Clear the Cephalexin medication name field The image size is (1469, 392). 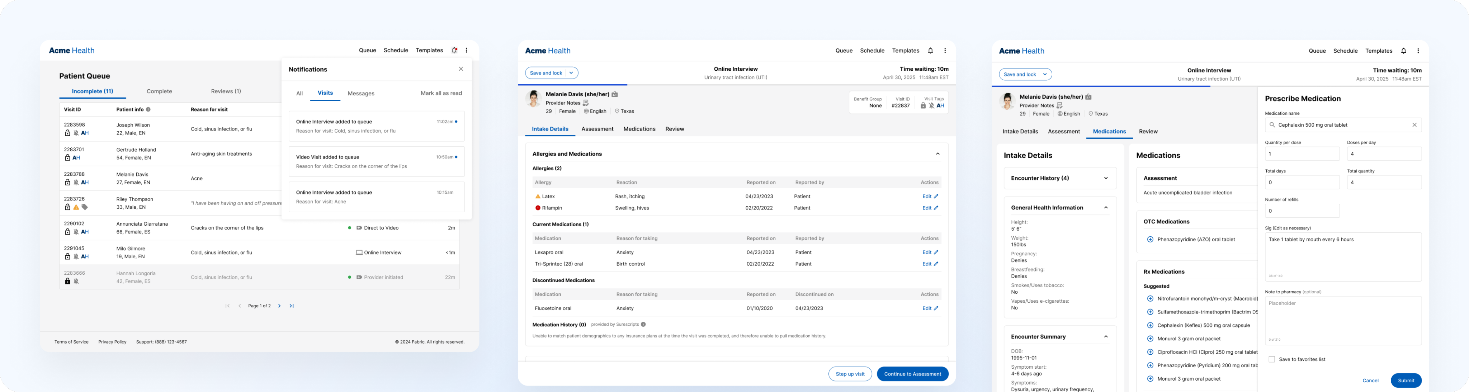[1414, 125]
